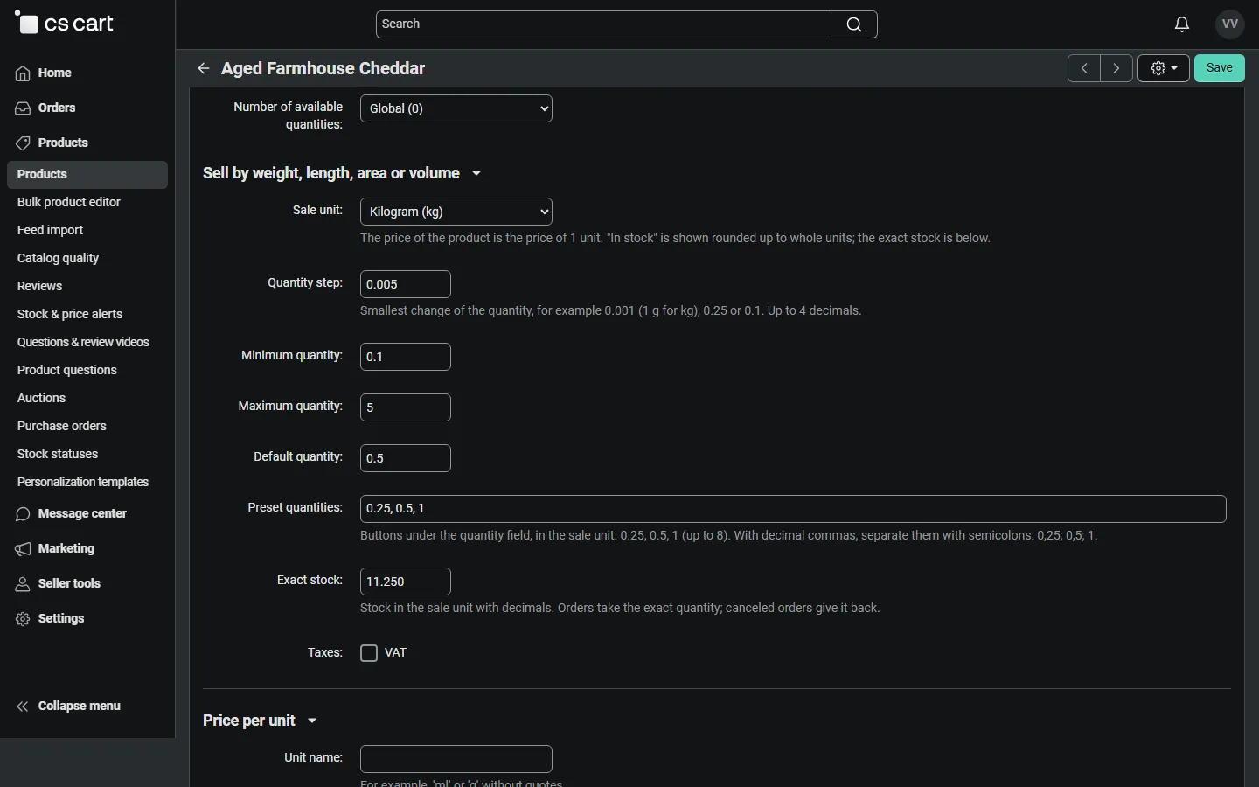Open Catalog quality
1259x787 pixels.
click(x=58, y=258)
